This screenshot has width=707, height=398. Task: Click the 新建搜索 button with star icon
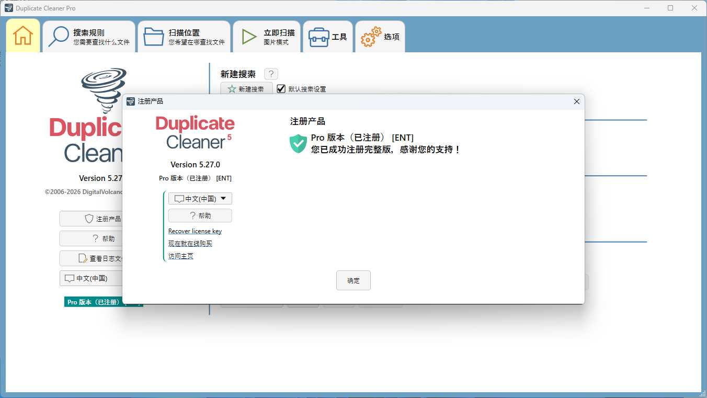click(246, 89)
